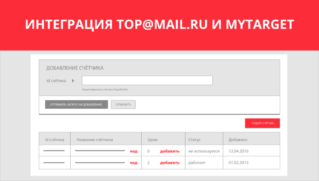The height and width of the screenshot is (181, 319).
Task: Select the Название счётчика column header
Action: tap(106, 139)
